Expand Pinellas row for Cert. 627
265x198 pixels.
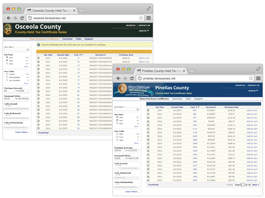[x=148, y=110]
